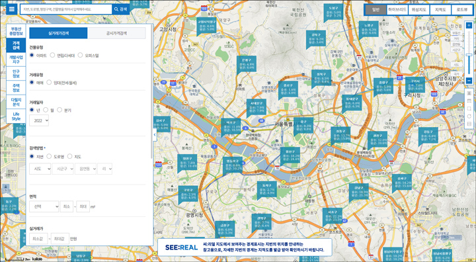The height and width of the screenshot is (262, 476).
Task: Open 로드뷰 street view mode
Action: (x=461, y=10)
